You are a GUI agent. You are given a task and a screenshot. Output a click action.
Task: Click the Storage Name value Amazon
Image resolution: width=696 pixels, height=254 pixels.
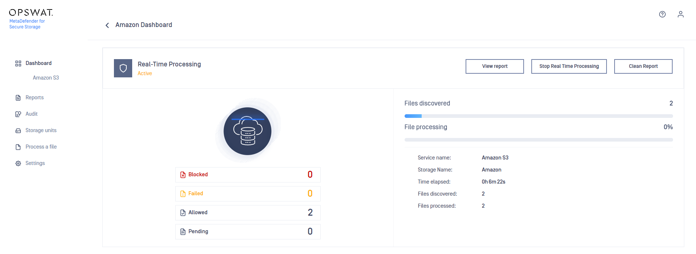[492, 170]
